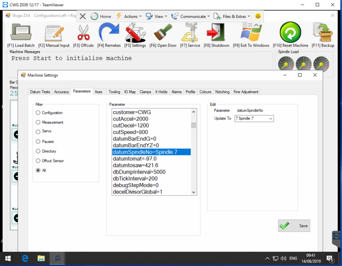Open the Axes tab
342x266 pixels.
coord(98,92)
